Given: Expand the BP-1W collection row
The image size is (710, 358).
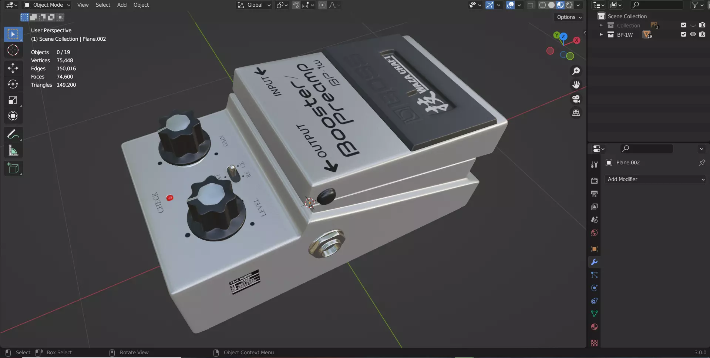Looking at the screenshot, I should coord(601,34).
